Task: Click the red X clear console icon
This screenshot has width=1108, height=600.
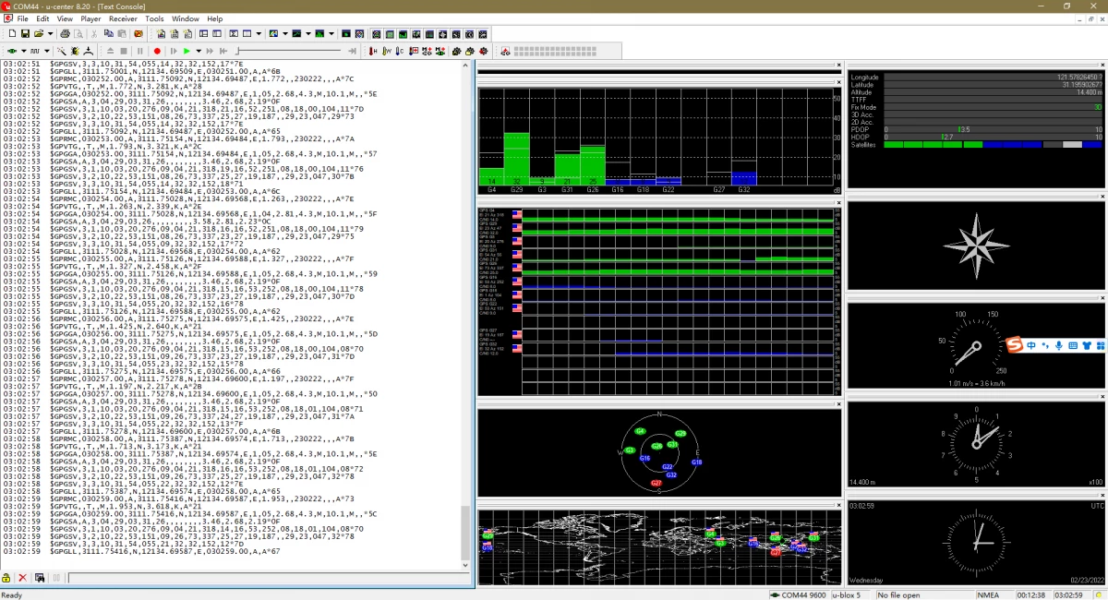Action: pos(23,578)
